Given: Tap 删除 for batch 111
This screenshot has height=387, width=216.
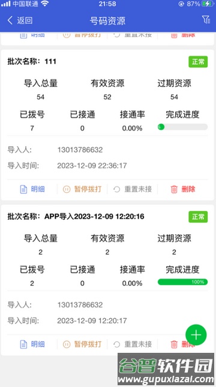Looking at the screenshot, I should [x=183, y=189].
